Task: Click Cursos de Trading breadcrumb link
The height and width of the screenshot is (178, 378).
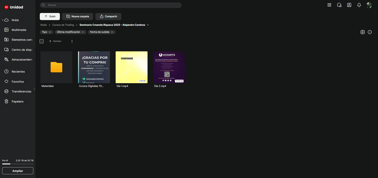Action: [x=63, y=25]
